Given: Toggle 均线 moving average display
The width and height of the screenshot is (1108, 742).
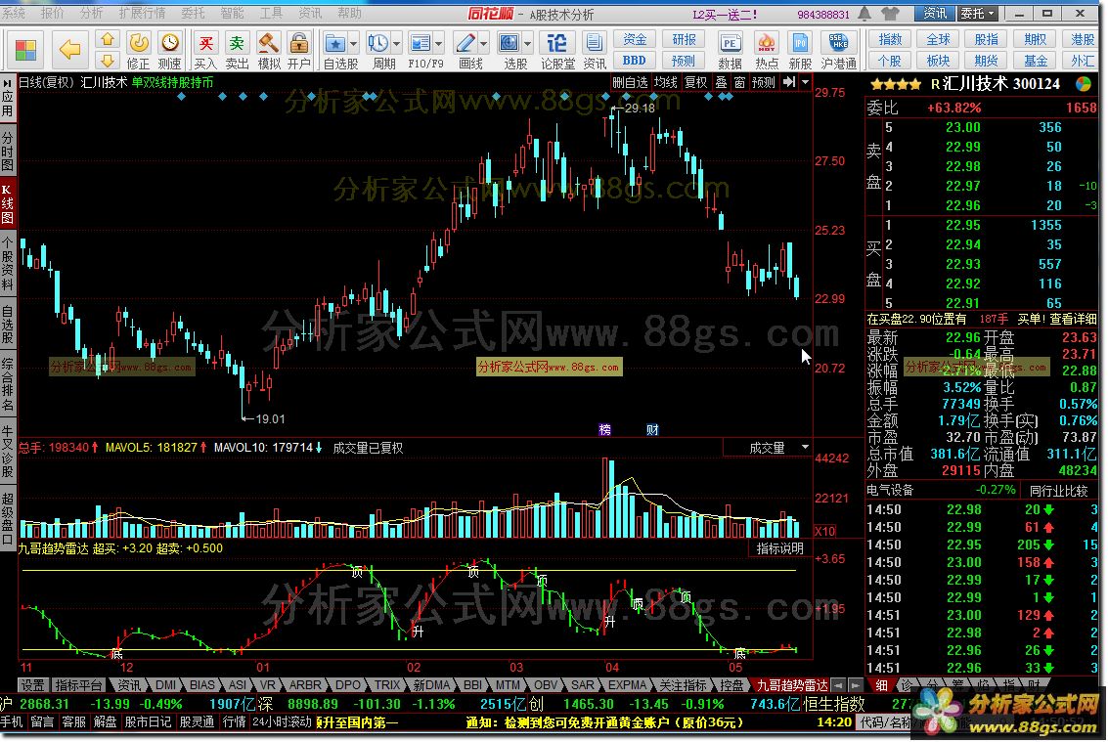Looking at the screenshot, I should click(x=666, y=83).
